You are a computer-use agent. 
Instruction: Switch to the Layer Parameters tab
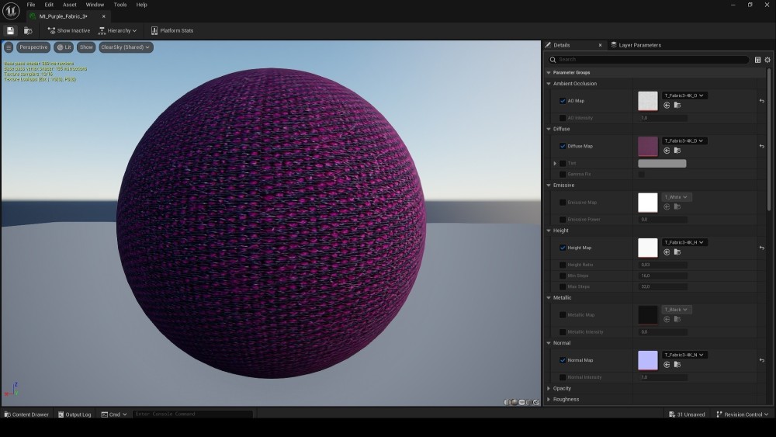(x=639, y=45)
